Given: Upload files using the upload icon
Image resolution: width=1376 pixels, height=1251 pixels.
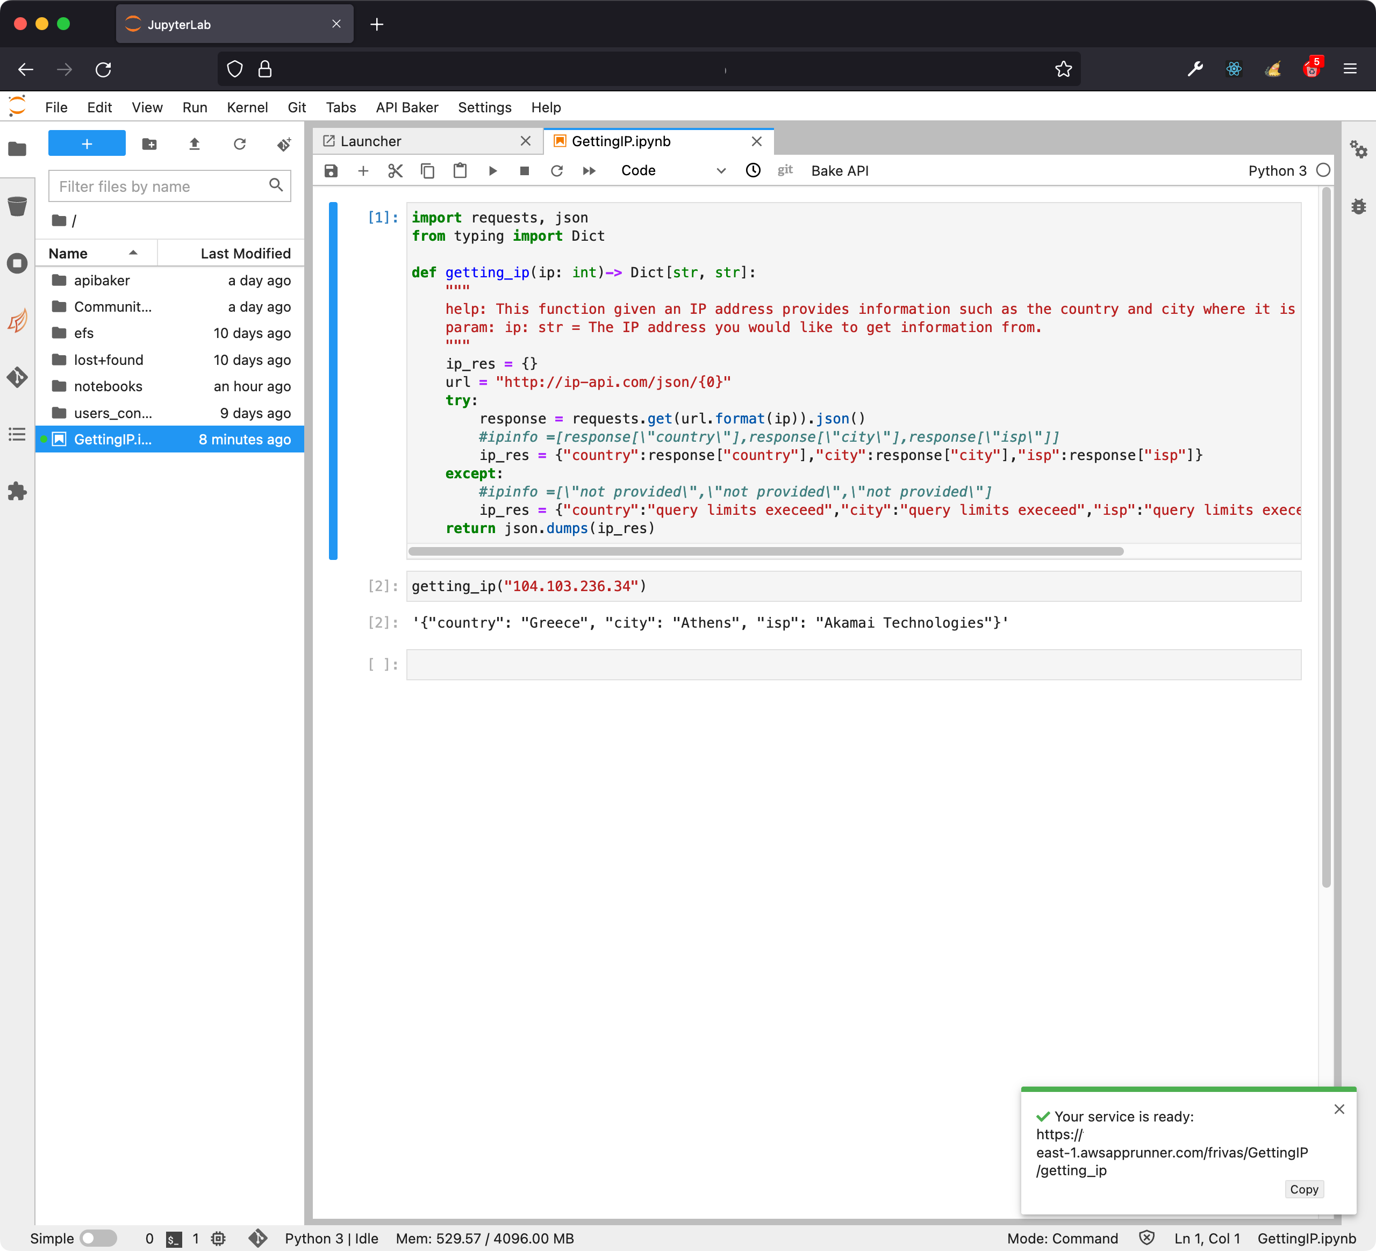Looking at the screenshot, I should click(195, 144).
